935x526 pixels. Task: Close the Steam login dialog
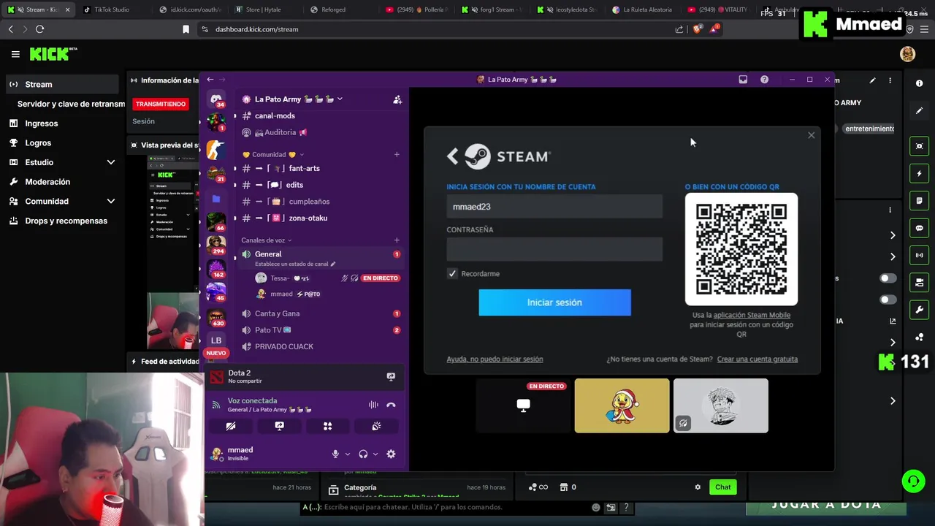tap(811, 135)
